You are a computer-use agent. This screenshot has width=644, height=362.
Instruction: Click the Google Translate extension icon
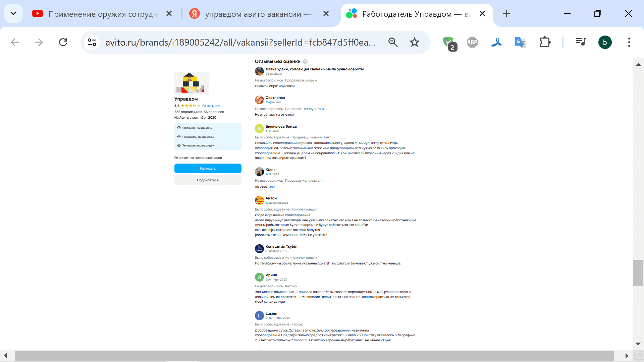click(x=520, y=43)
